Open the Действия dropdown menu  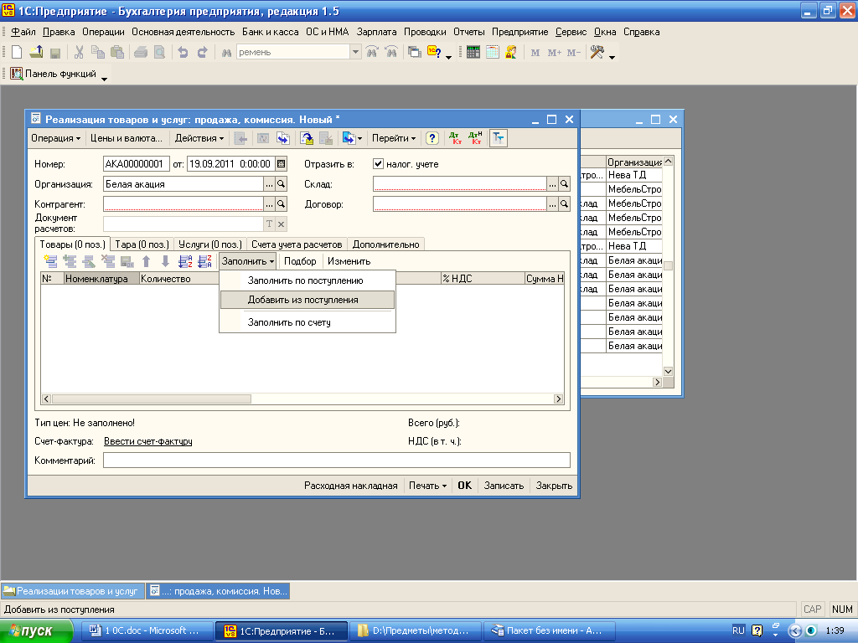pos(199,138)
